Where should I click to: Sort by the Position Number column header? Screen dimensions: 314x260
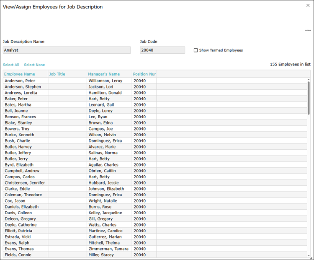[x=144, y=74]
